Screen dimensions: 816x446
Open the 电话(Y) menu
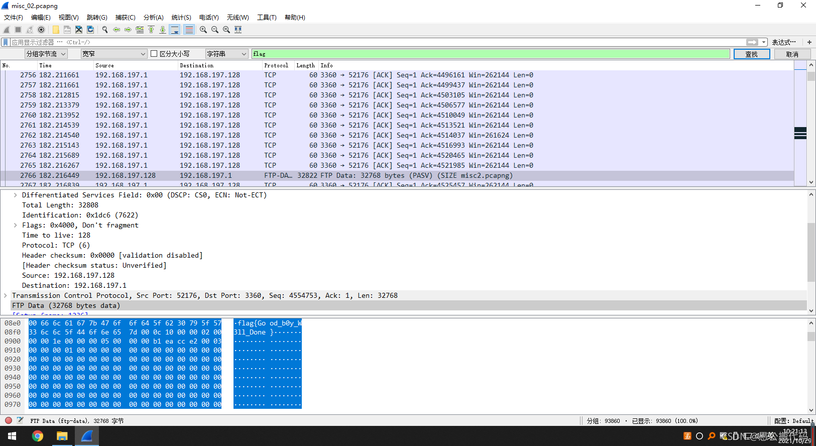[209, 17]
